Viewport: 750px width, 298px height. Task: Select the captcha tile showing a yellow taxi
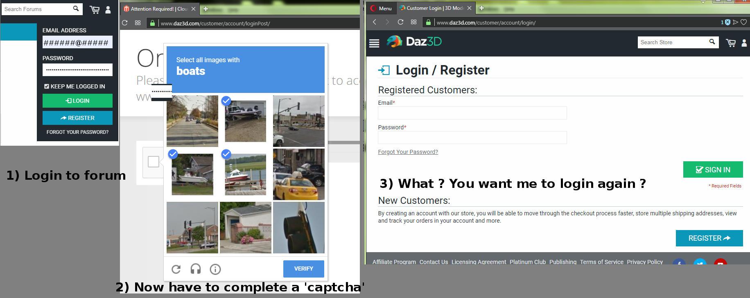point(299,174)
